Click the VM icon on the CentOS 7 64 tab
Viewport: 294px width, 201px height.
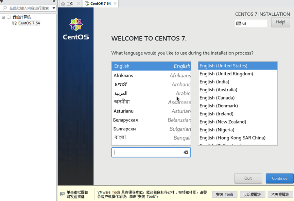pyautogui.click(x=87, y=3)
